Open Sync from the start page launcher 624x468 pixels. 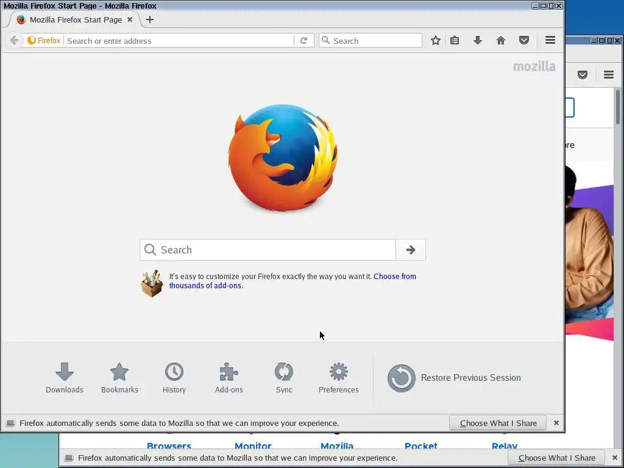click(x=284, y=378)
